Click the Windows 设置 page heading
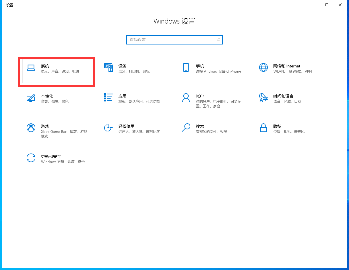This screenshot has height=270, width=349. coord(174,21)
